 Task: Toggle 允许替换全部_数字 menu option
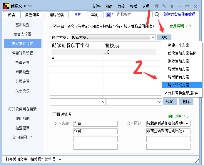click(x=182, y=93)
